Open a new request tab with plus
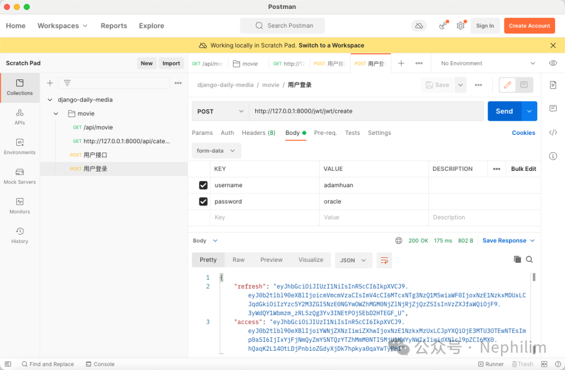 pos(401,63)
